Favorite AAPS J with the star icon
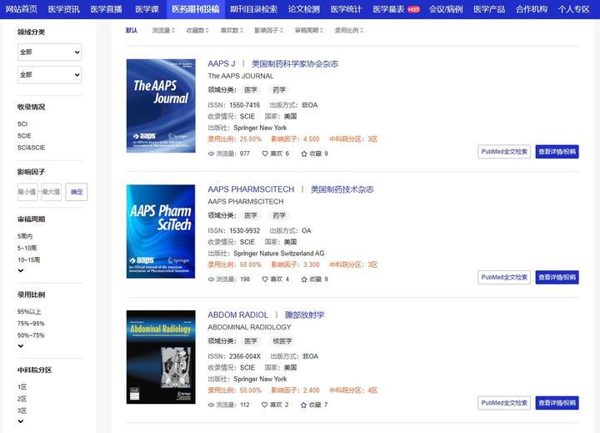 tap(304, 154)
